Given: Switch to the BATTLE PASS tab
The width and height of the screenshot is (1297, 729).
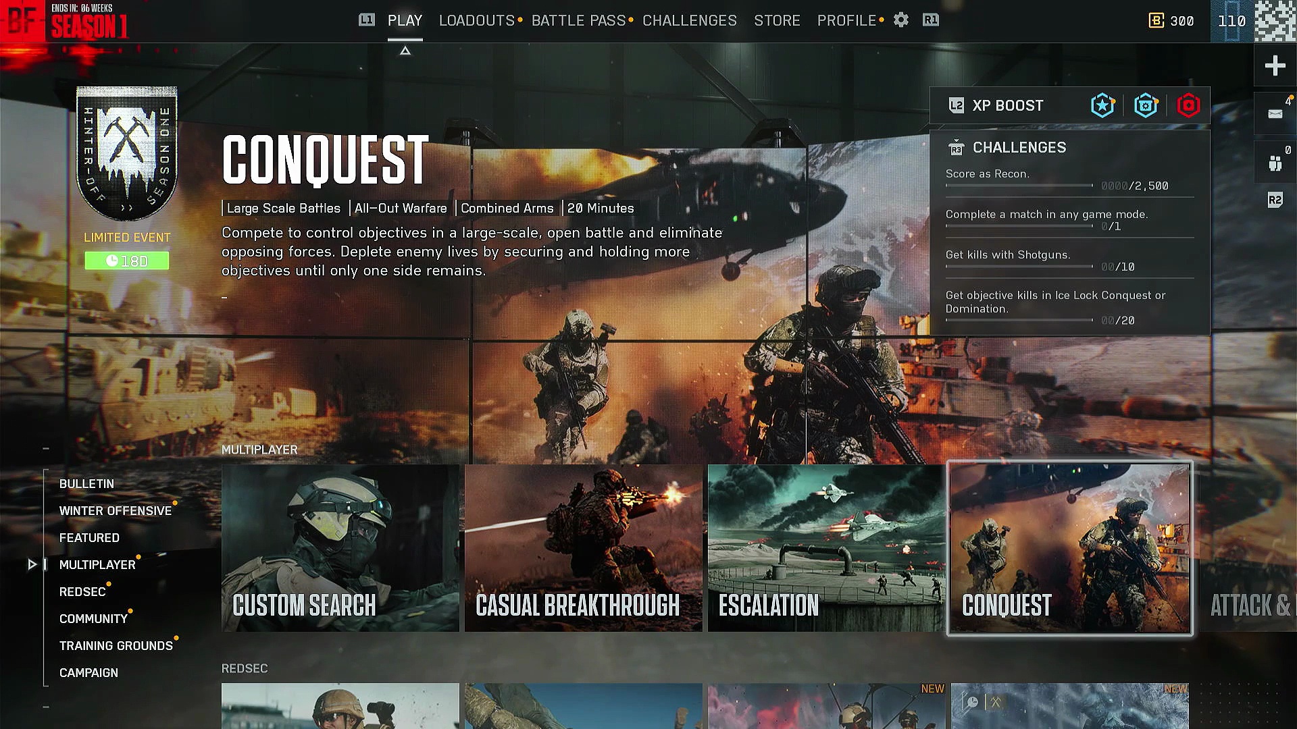Looking at the screenshot, I should click(x=578, y=20).
